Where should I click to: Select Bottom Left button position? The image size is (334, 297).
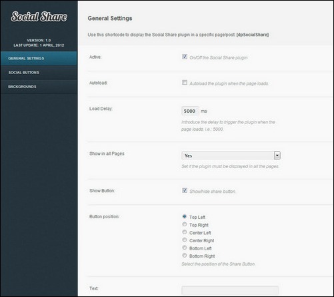pos(185,248)
